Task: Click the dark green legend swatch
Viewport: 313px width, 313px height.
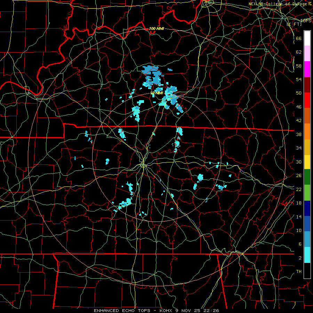Action: [307, 177]
